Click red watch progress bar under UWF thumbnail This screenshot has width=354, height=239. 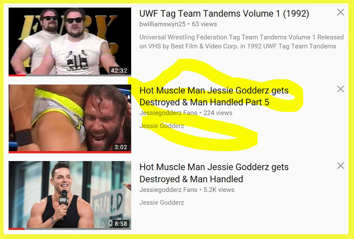tap(18, 76)
